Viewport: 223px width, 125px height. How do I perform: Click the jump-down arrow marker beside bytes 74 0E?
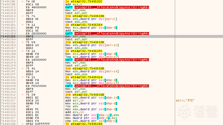coord(22,1)
